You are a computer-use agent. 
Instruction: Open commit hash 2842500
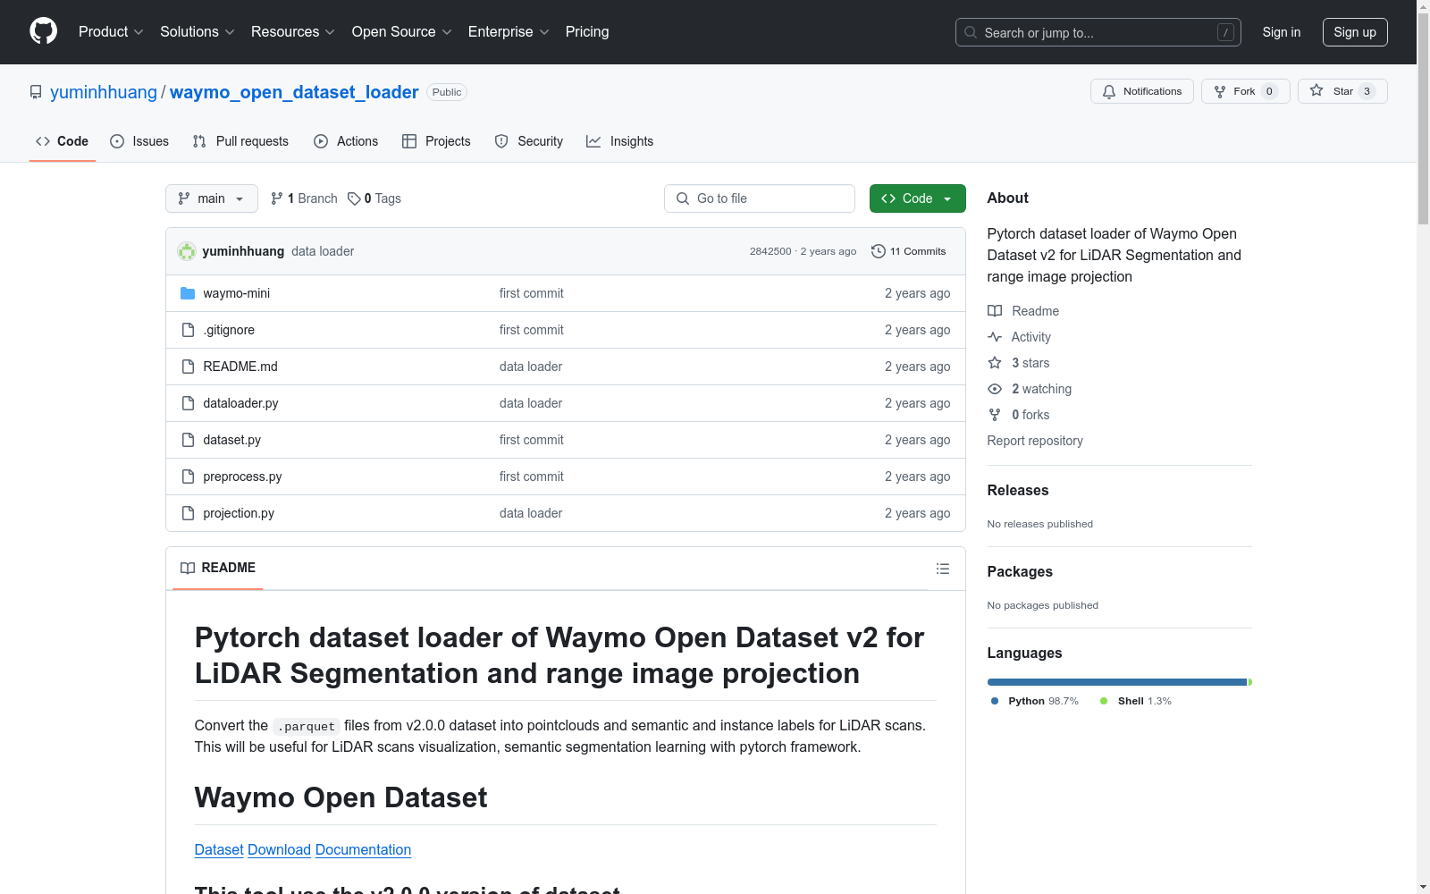pyautogui.click(x=770, y=251)
